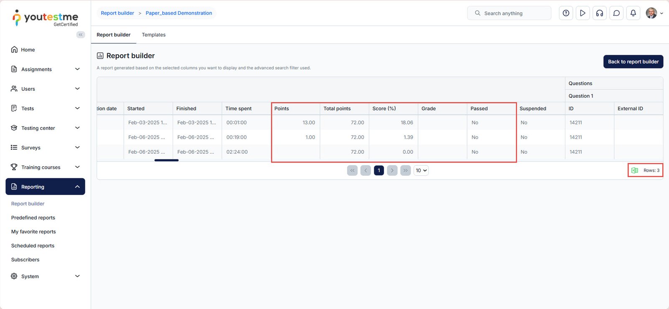Open the chat message icon
Image resolution: width=669 pixels, height=309 pixels.
(x=616, y=13)
